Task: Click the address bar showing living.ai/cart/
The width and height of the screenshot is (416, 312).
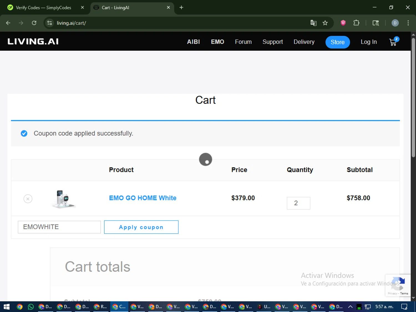Action: [177, 23]
